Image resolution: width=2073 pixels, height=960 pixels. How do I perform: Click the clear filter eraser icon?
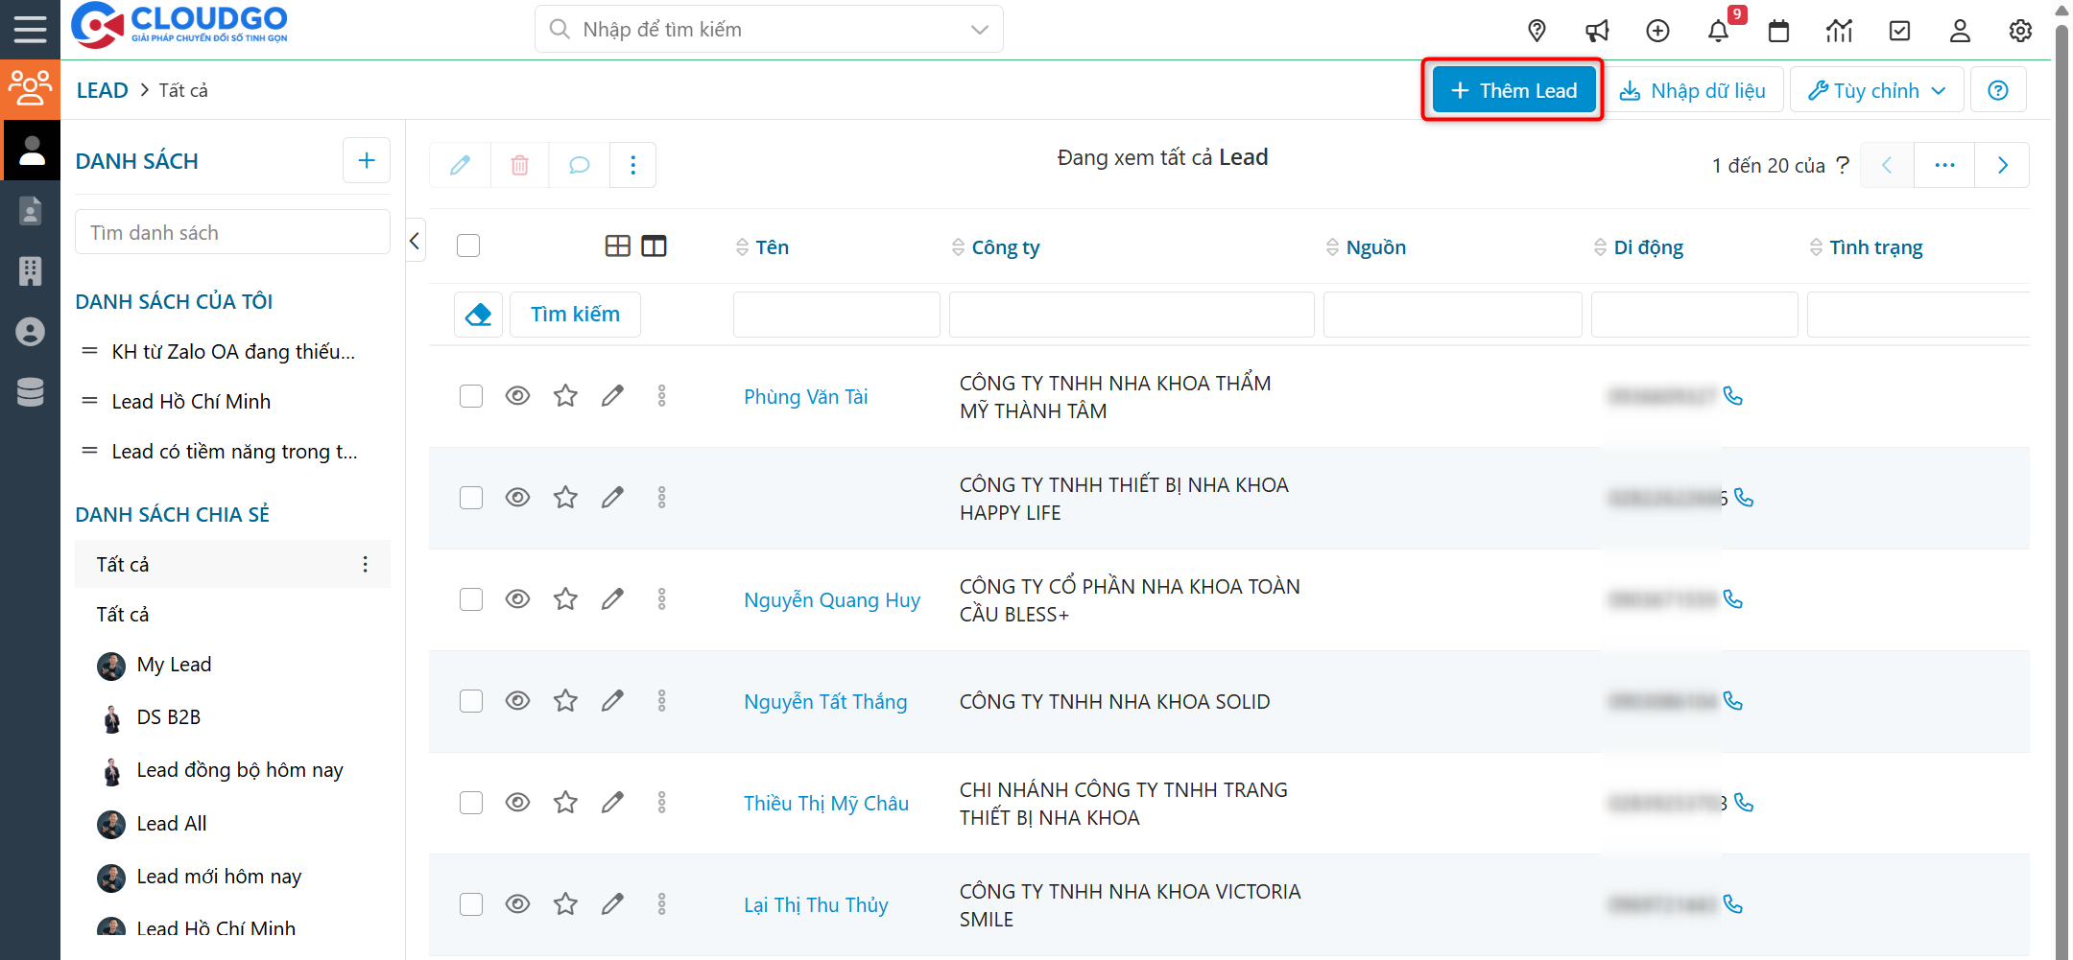coord(478,315)
